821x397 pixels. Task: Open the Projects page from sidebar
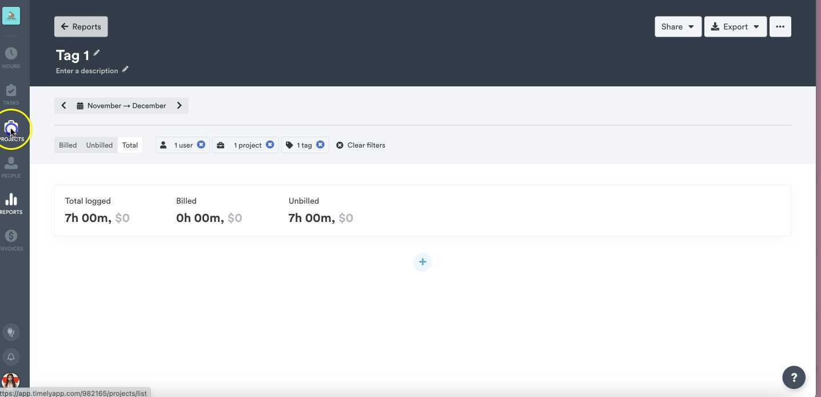click(x=11, y=127)
